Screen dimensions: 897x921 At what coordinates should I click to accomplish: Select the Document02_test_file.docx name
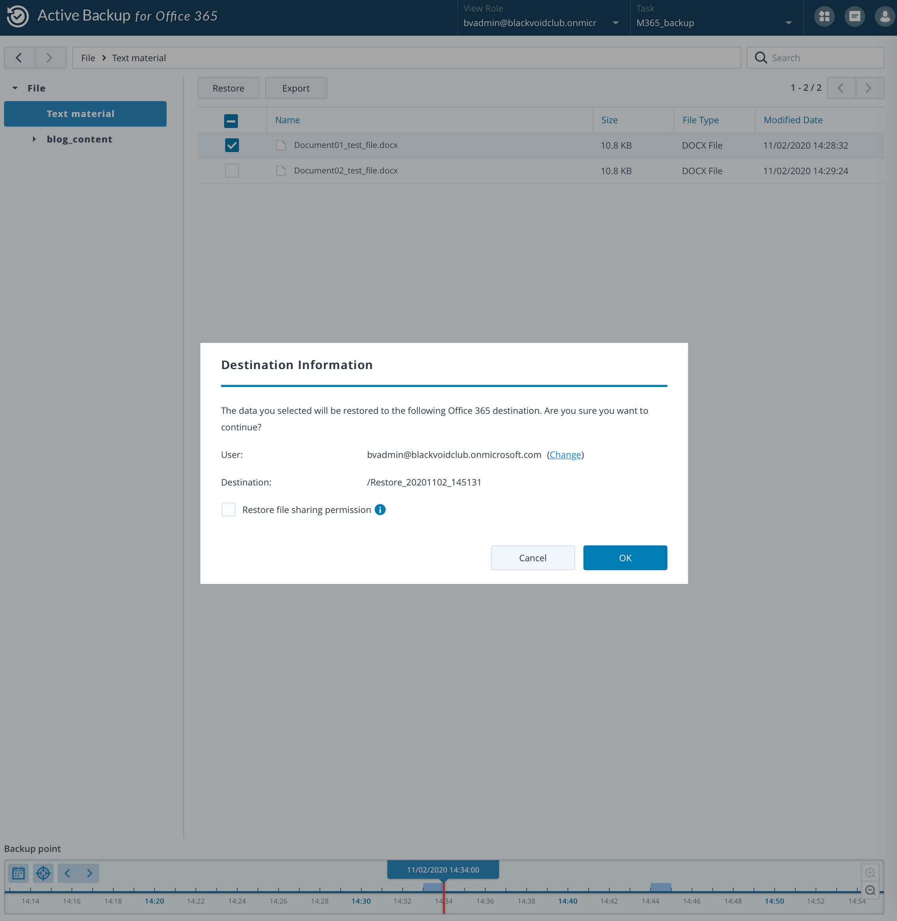point(346,170)
